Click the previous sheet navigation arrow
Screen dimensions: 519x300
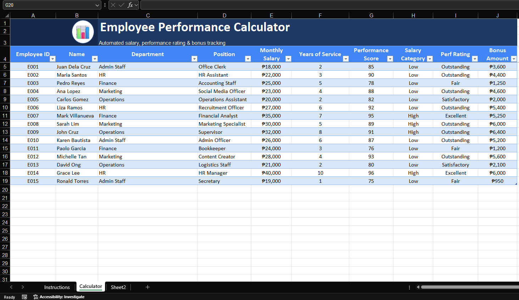pos(11,287)
